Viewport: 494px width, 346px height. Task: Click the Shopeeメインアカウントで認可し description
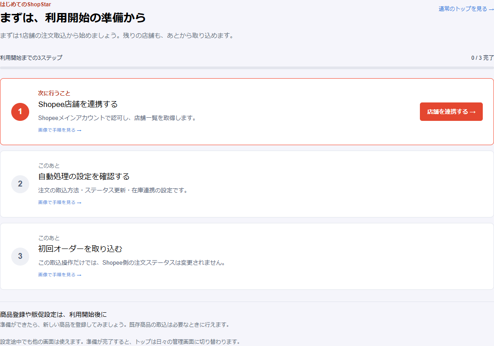pos(118,118)
